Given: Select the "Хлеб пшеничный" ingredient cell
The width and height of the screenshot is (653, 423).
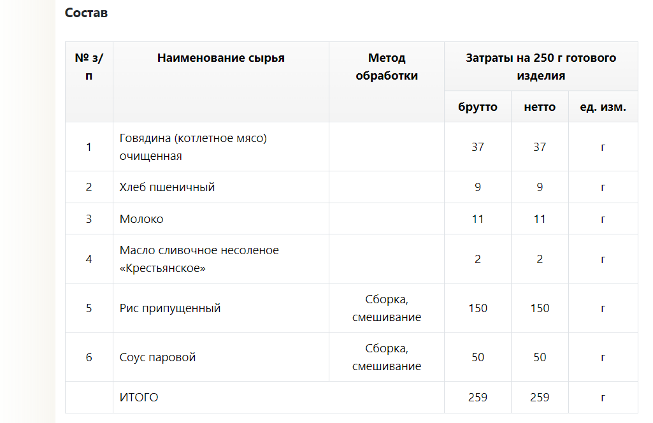Looking at the screenshot, I should [x=167, y=187].
